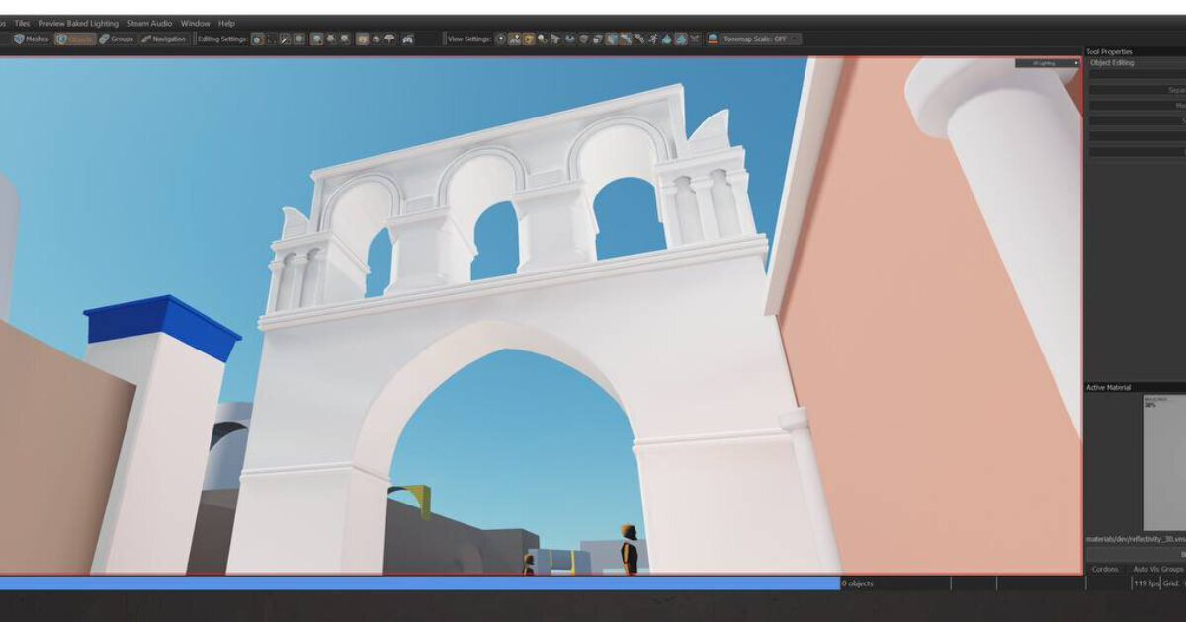Click the running figure icon in View Settings

(652, 39)
